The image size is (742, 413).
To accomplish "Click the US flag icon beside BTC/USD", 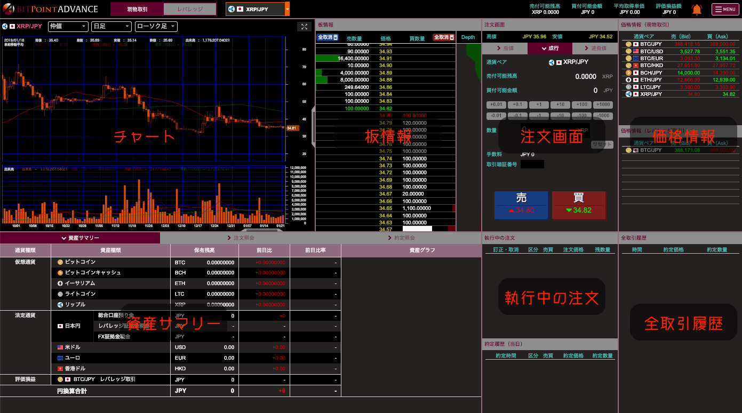I will 635,51.
